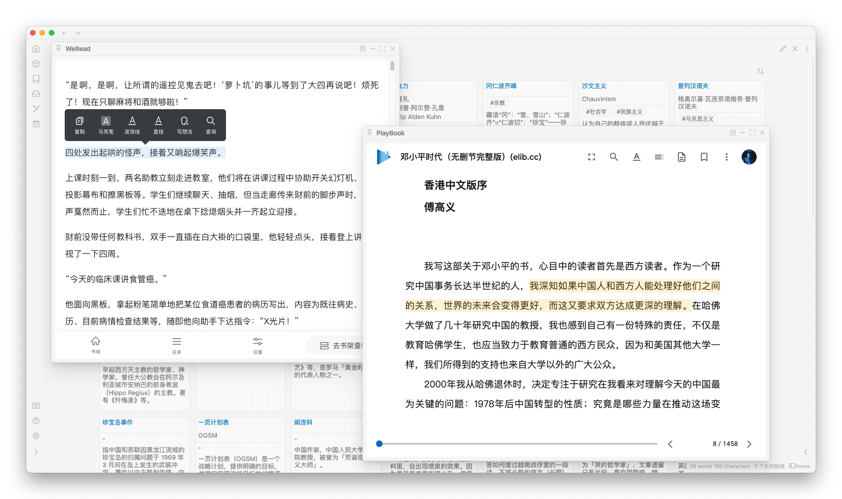
Task: Choose the 直线 straight underline tool
Action: (x=158, y=125)
